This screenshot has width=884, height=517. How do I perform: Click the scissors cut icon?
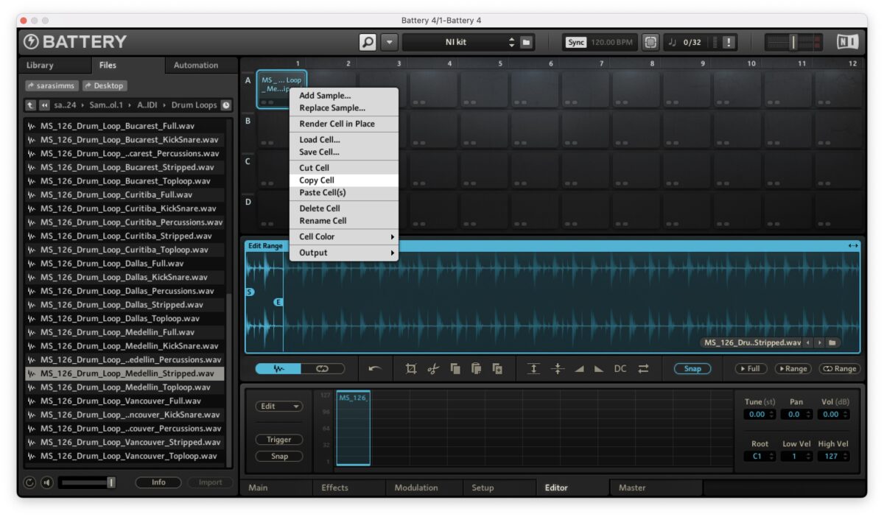pos(433,369)
